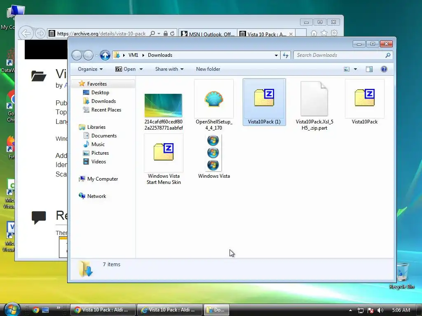Click the Home icon in Internet Explorer
The width and height of the screenshot is (422, 316).
314,33
